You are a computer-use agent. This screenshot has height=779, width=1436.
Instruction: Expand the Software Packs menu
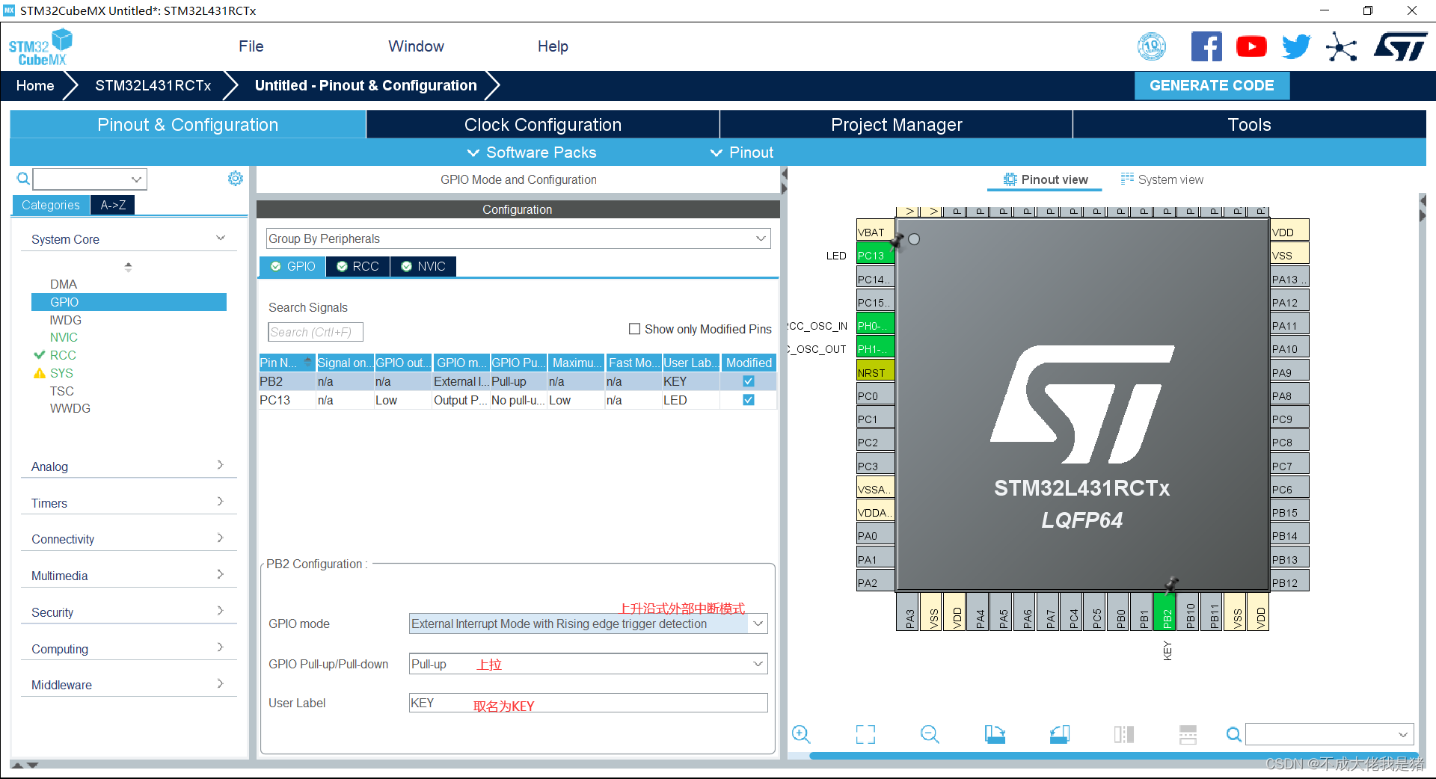532,153
